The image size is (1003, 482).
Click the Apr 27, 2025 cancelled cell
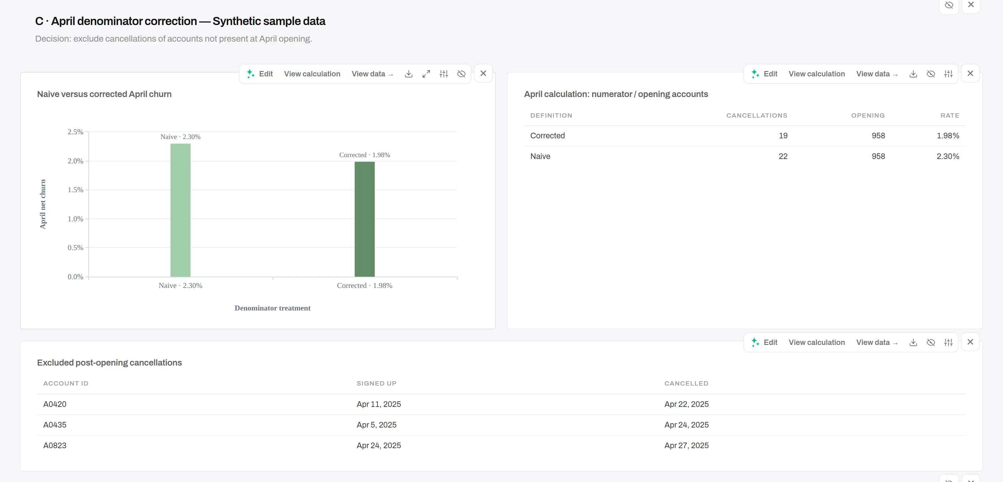coord(686,445)
